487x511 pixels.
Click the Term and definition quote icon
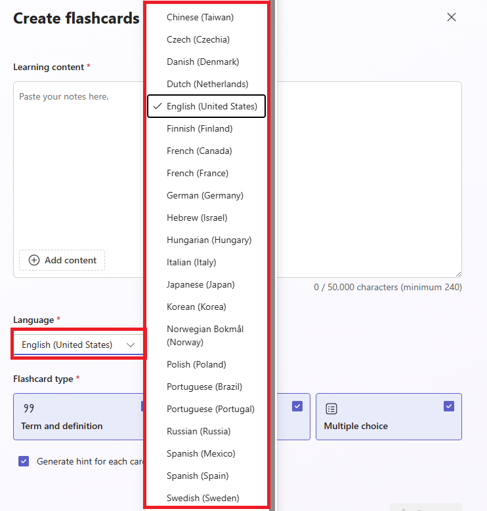point(28,409)
